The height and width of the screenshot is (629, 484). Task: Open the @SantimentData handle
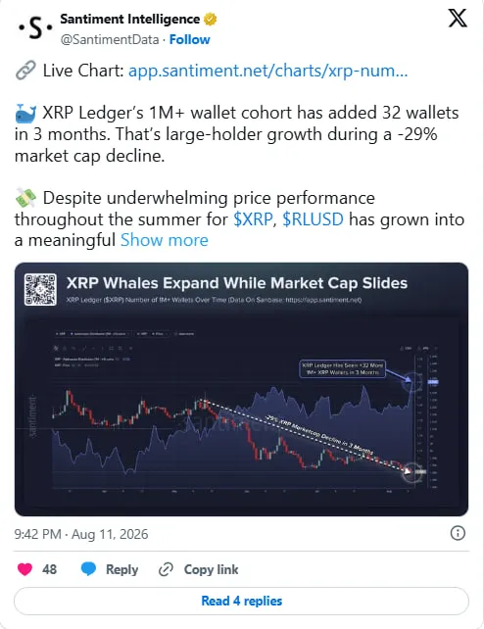(x=110, y=39)
